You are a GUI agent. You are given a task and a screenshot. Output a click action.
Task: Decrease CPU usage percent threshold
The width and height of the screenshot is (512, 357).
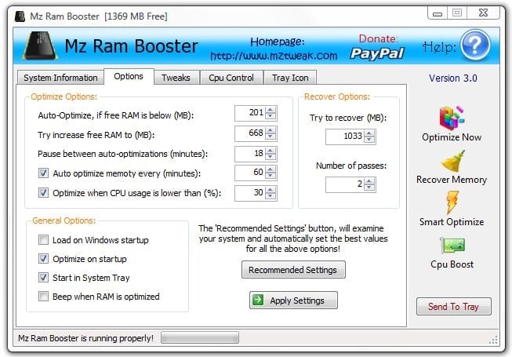[271, 196]
